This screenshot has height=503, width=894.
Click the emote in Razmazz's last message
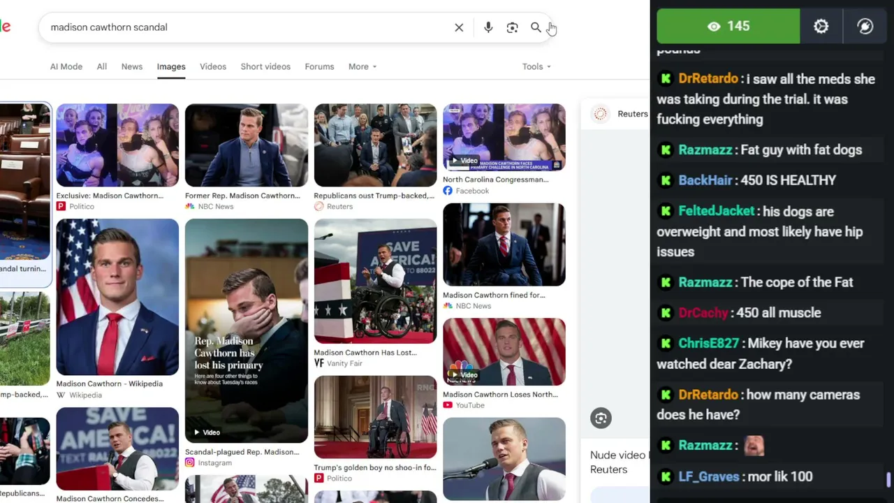tap(754, 446)
